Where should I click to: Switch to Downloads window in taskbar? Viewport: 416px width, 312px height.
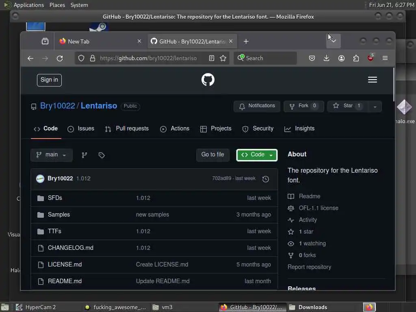click(324, 307)
